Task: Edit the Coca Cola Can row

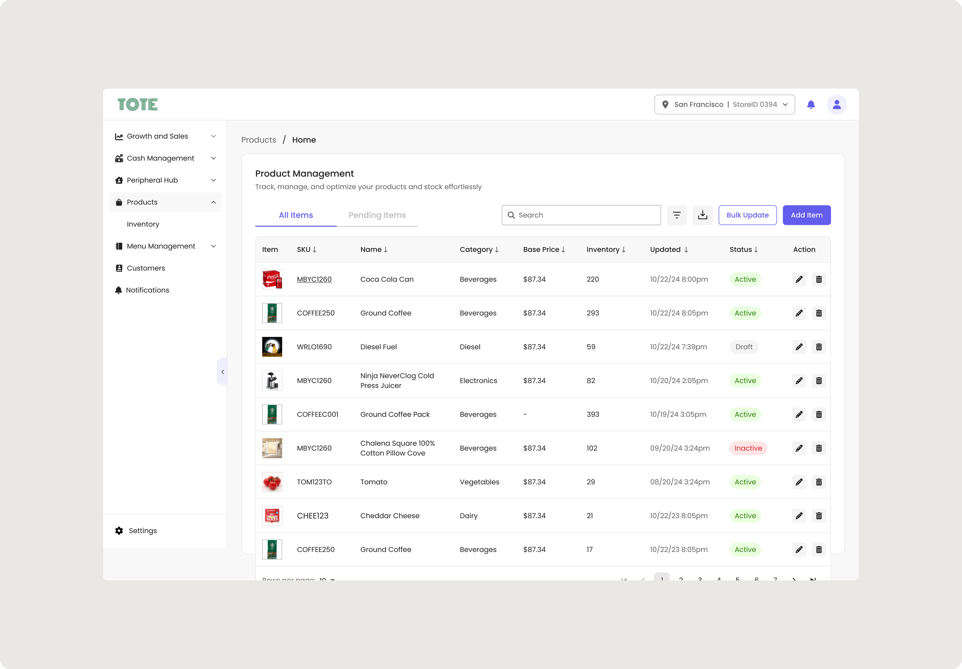Action: (x=798, y=279)
